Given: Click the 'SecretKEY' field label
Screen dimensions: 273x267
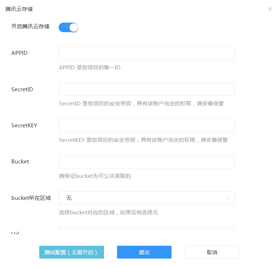Looking at the screenshot, I should (x=24, y=126).
